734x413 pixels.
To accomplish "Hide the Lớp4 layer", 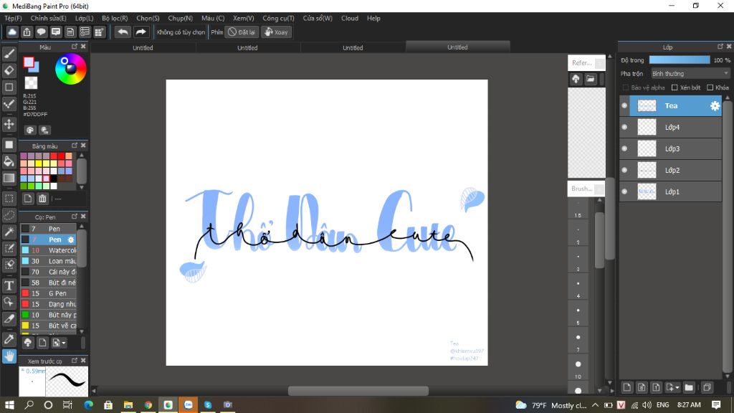I will (x=624, y=127).
